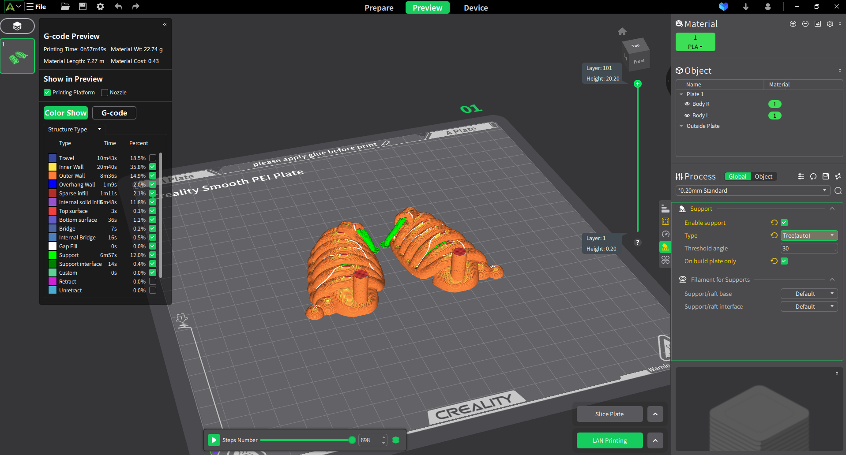846x455 pixels.
Task: Undo last action arrow
Action: point(118,7)
